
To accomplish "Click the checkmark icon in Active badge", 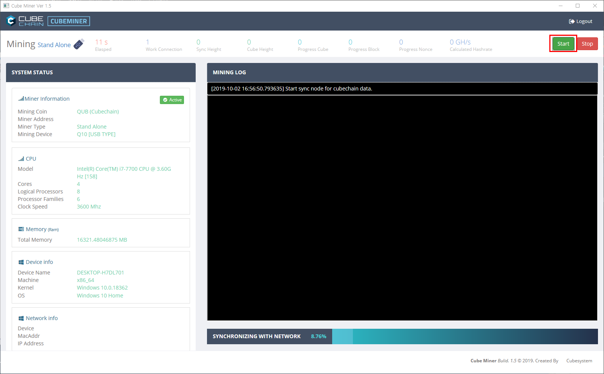I will tap(165, 100).
